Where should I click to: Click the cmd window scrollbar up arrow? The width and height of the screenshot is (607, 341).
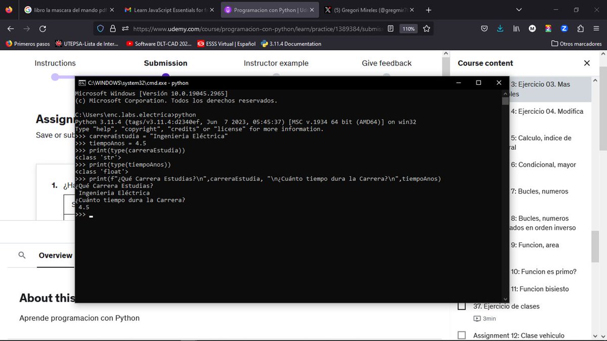pyautogui.click(x=505, y=93)
